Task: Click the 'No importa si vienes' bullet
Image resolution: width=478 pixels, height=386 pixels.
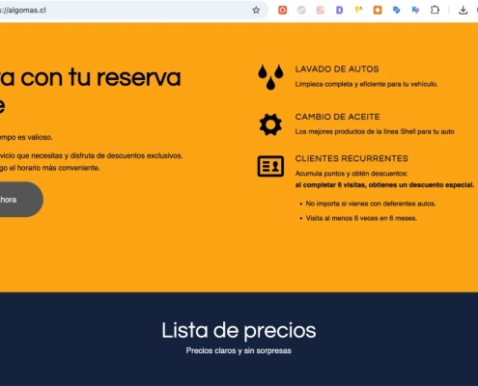Action: click(x=371, y=204)
